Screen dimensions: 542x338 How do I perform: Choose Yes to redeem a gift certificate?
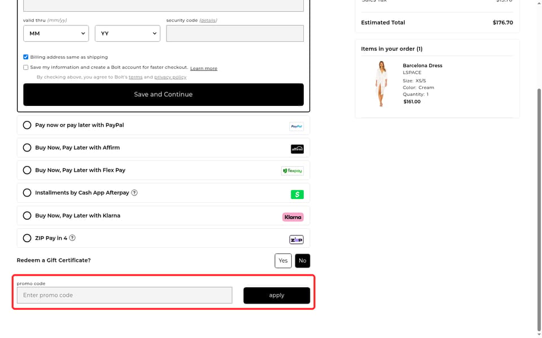pyautogui.click(x=283, y=260)
